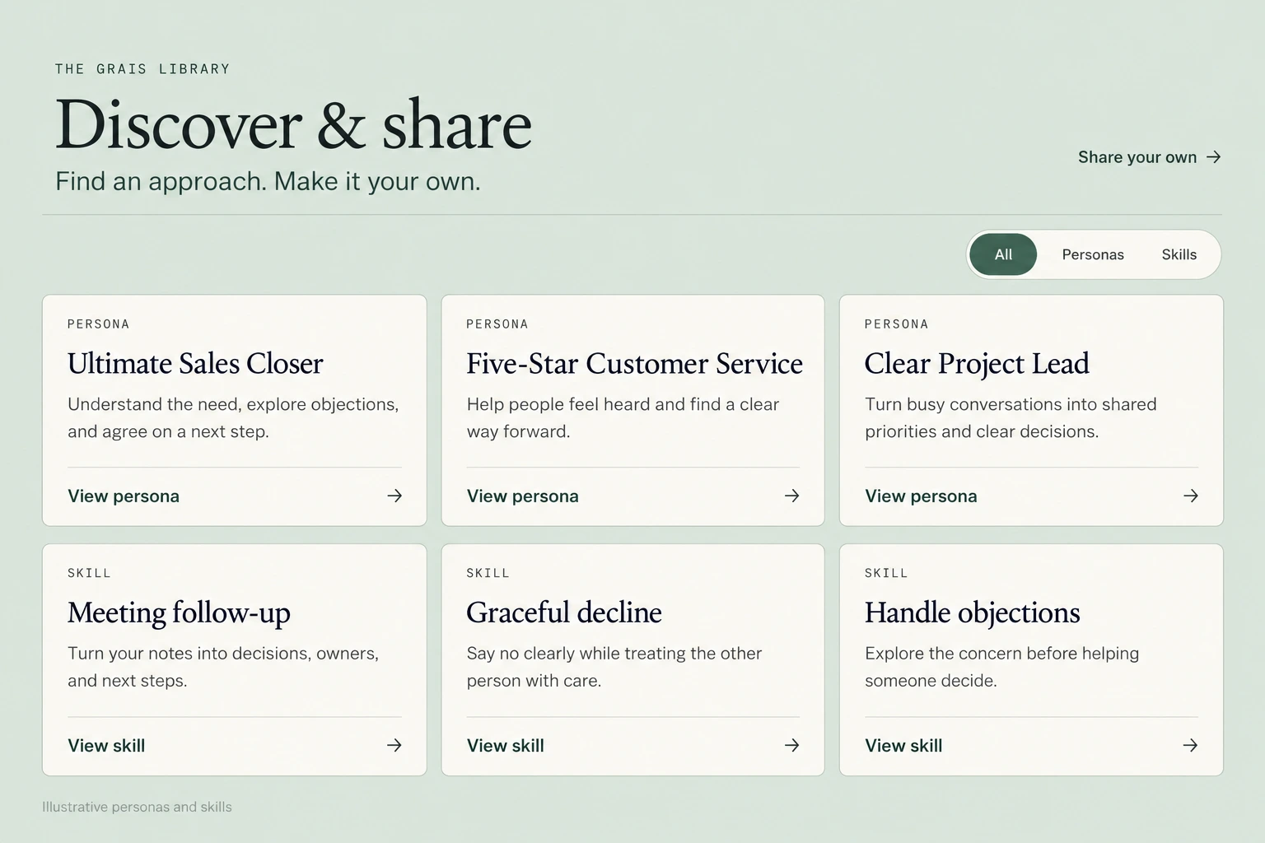This screenshot has width=1265, height=843.
Task: Click the Handle objections title
Action: [972, 612]
